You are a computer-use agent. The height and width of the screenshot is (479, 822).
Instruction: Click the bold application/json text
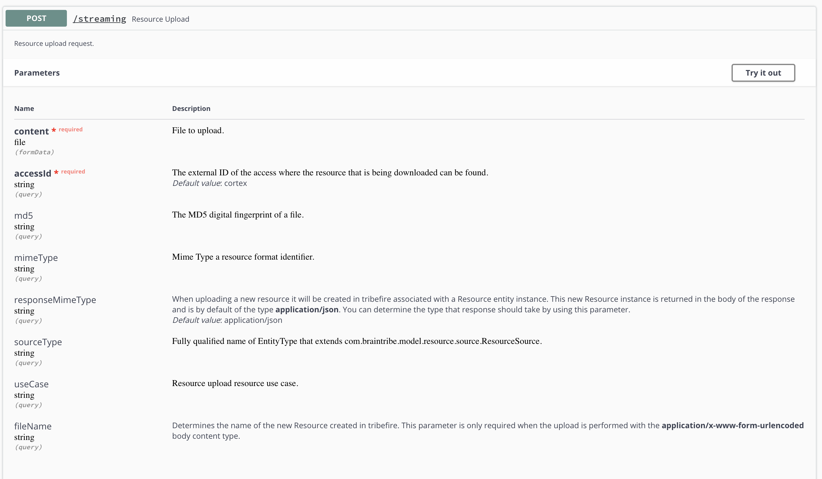(x=307, y=309)
